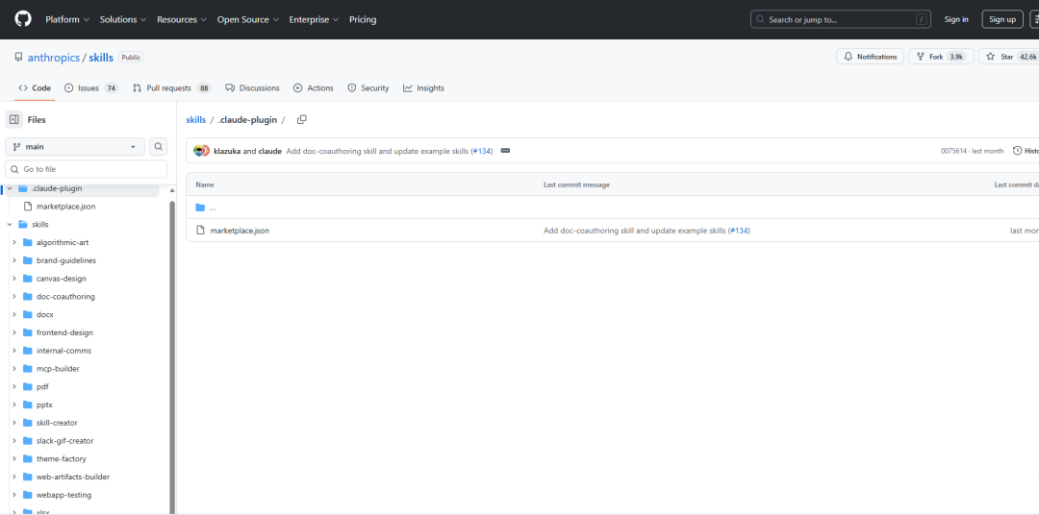The width and height of the screenshot is (1039, 515).
Task: Click the search files magnifier button
Action: [159, 147]
